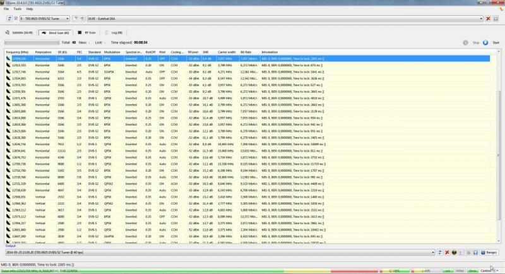Screen dimensions: 505x274
Task: Click red X icon right of satellite dropdown
Action: (x=489, y=19)
